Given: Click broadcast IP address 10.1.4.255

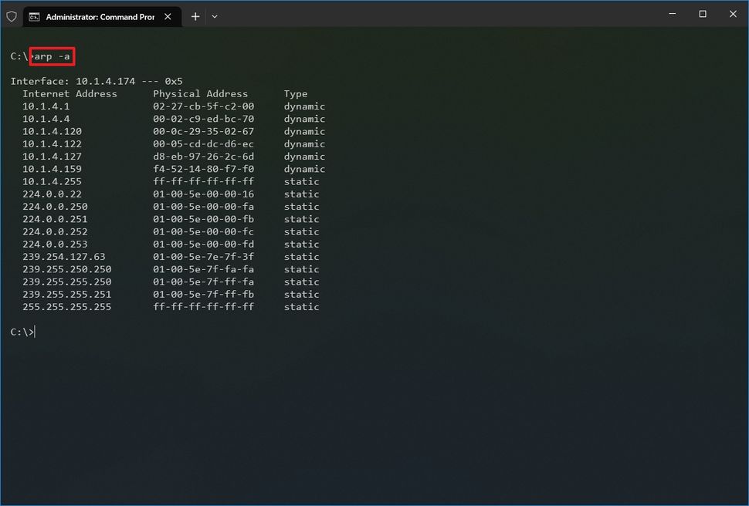Looking at the screenshot, I should point(52,181).
